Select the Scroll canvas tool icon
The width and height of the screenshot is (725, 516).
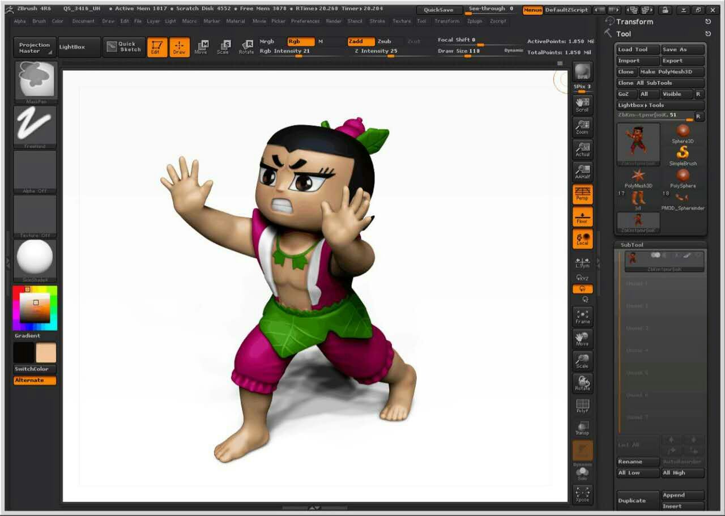[x=582, y=104]
